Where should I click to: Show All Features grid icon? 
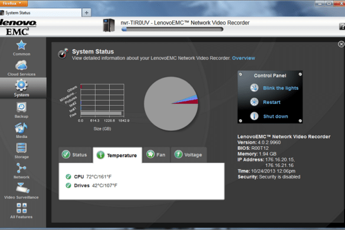click(21, 208)
